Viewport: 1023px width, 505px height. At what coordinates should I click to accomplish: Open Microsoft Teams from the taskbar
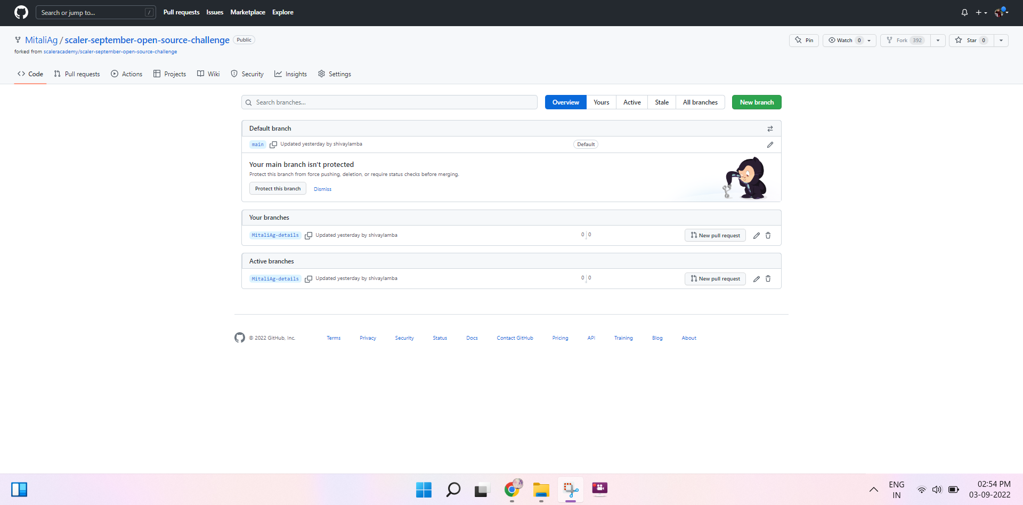point(599,489)
